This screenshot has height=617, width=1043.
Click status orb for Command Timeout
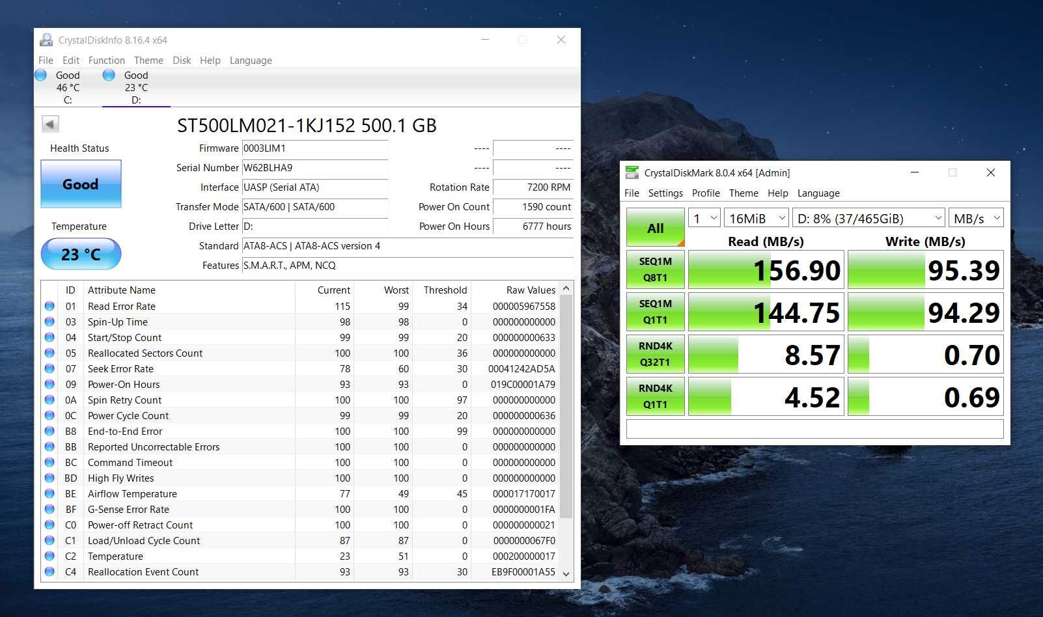[x=49, y=462]
